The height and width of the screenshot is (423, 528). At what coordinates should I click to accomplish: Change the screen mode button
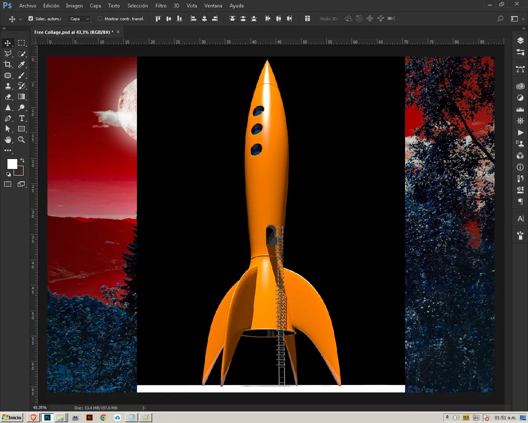[21, 184]
